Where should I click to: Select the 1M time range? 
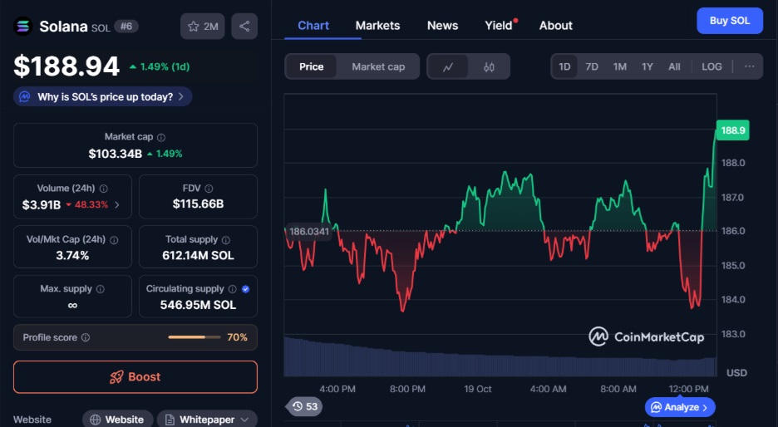(620, 66)
